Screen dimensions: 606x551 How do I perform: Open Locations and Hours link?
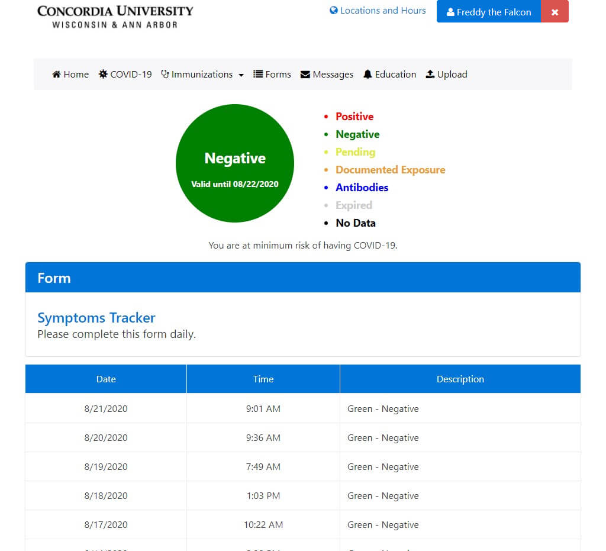(x=378, y=11)
